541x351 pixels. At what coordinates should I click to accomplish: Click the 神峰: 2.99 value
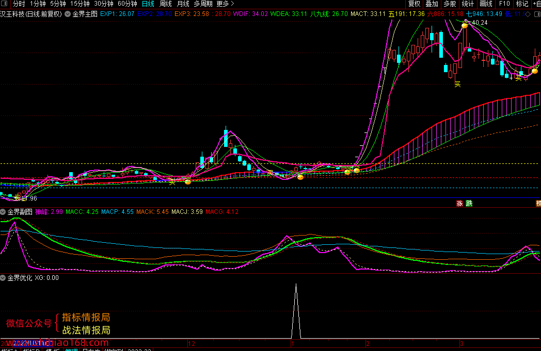[x=49, y=212]
